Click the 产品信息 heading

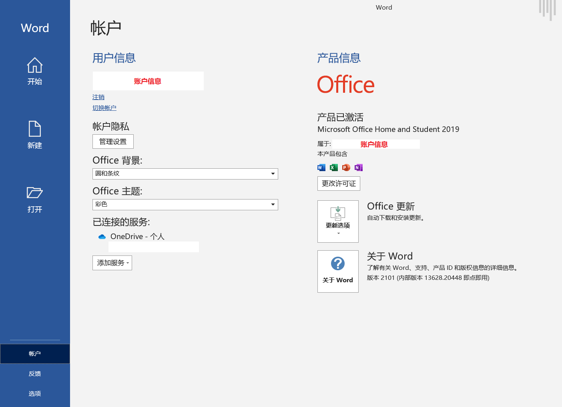339,58
